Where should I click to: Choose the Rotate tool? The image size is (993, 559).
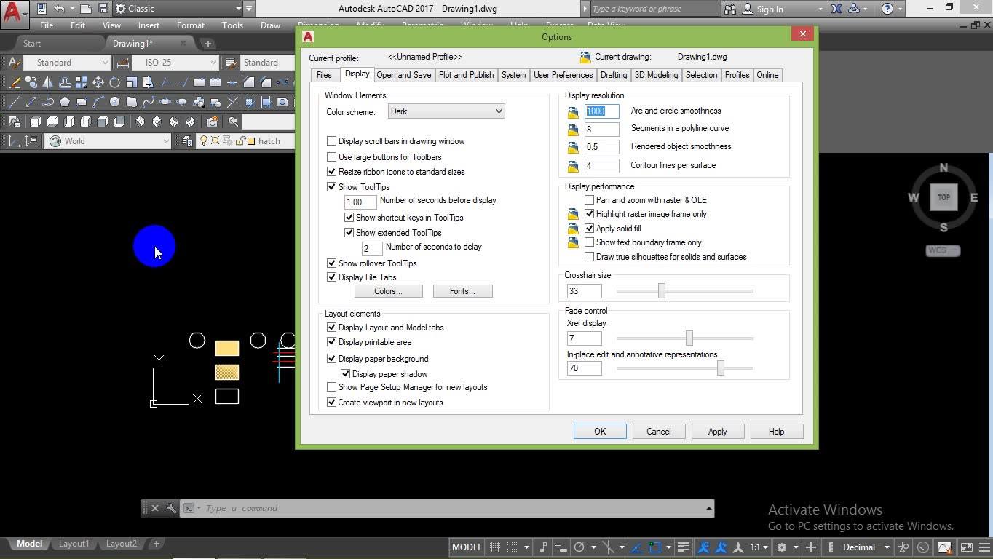tap(115, 82)
